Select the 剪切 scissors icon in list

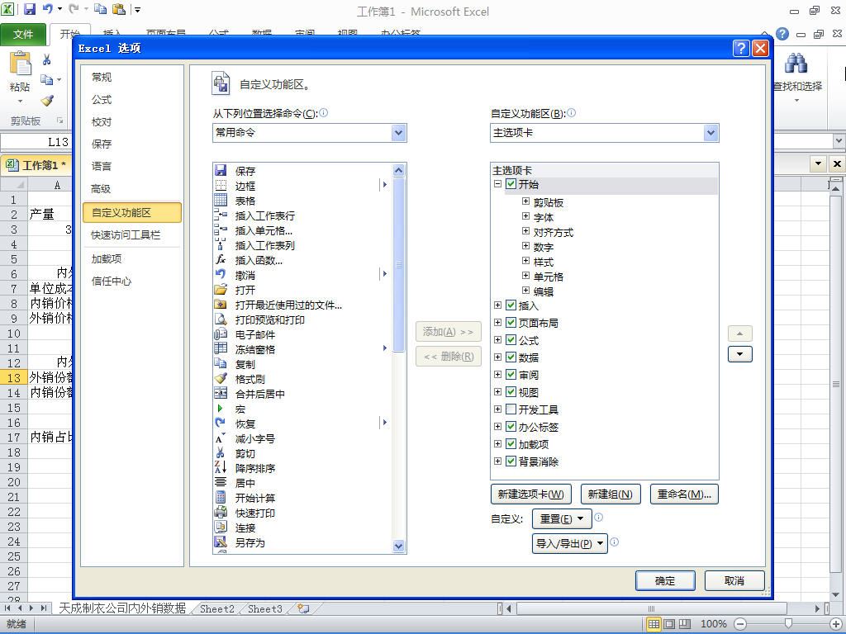point(221,453)
